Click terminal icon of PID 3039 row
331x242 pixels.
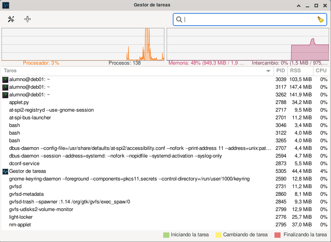5,80
